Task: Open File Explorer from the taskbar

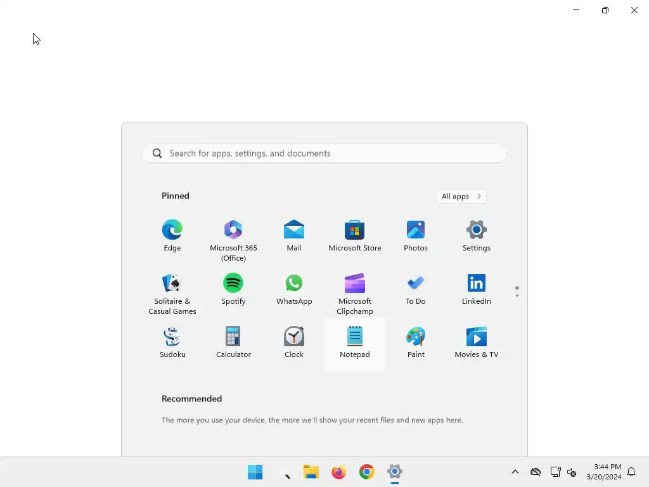Action: (311, 472)
